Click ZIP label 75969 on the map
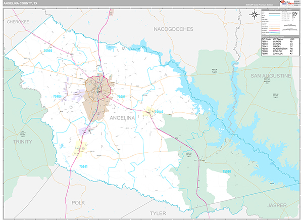The width and height of the screenshot is (303, 220). tap(48, 51)
